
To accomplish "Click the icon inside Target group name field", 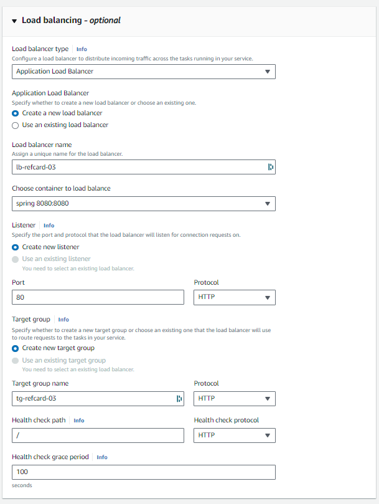I will tap(179, 399).
